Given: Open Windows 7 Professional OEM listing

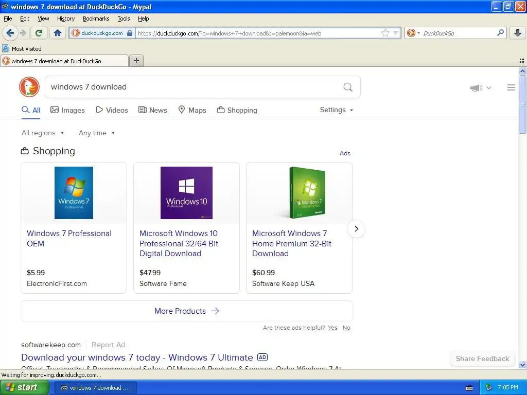Looking at the screenshot, I should point(69,239).
